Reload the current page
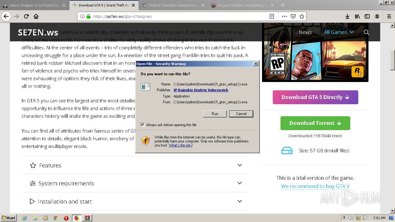The image size is (395, 222). (x=26, y=16)
